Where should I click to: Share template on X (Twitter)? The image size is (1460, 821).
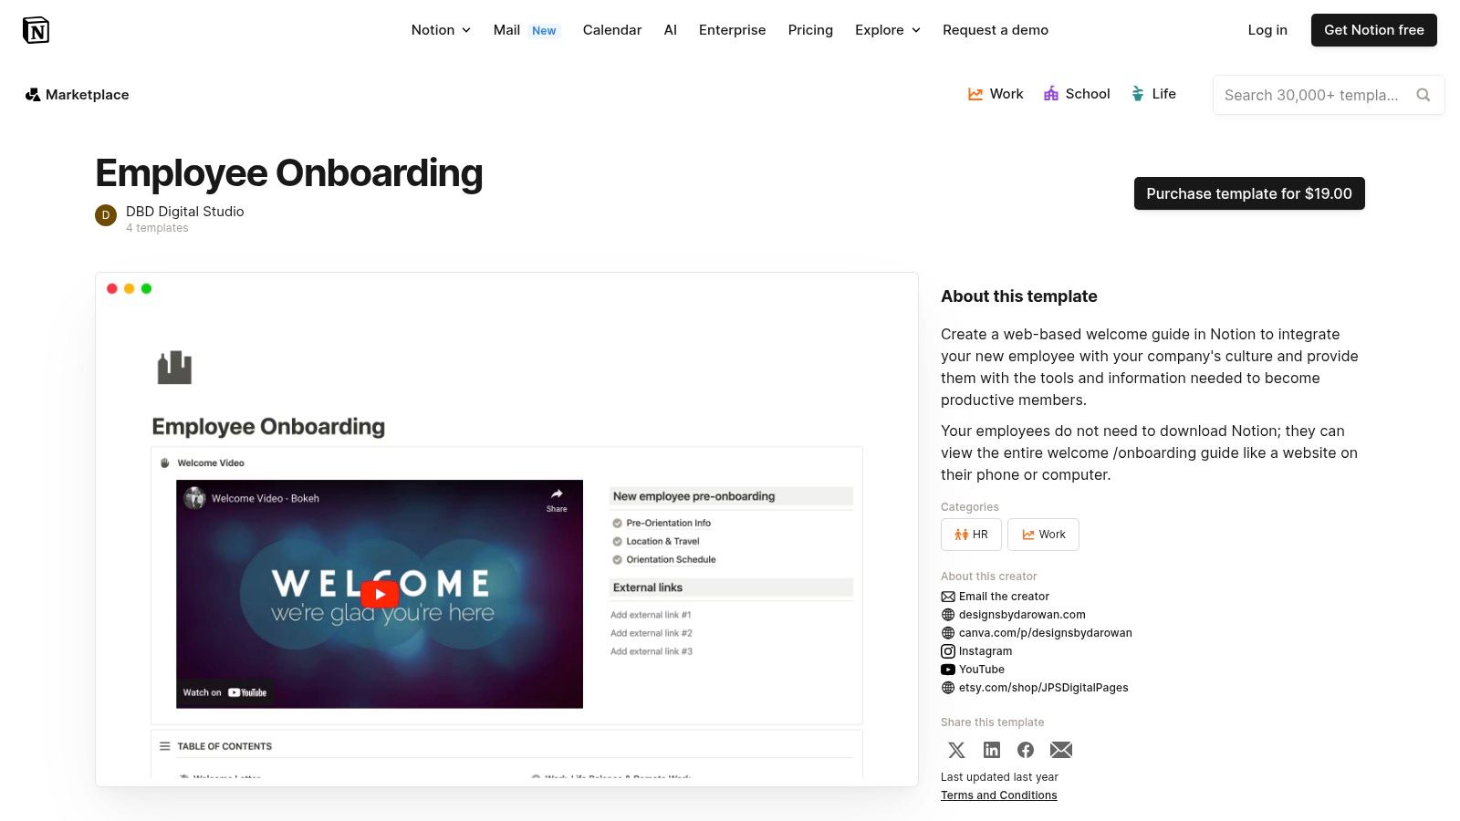pyautogui.click(x=956, y=750)
